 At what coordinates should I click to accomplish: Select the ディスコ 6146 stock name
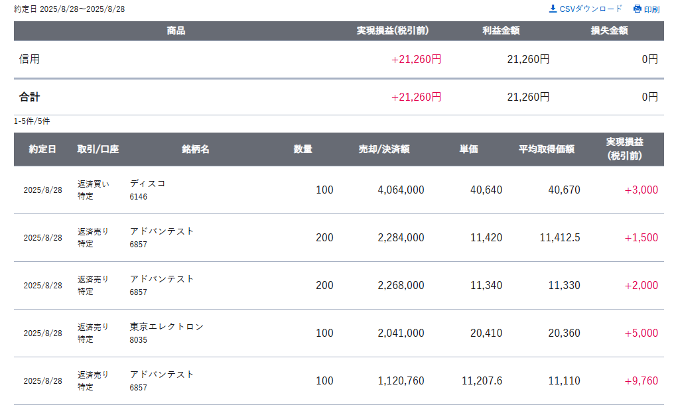[147, 190]
